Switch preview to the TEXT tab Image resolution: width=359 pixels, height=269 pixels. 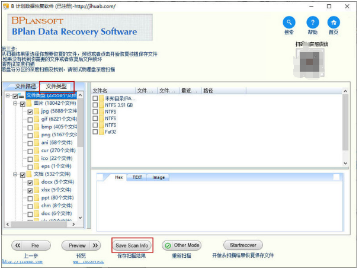[137, 177]
